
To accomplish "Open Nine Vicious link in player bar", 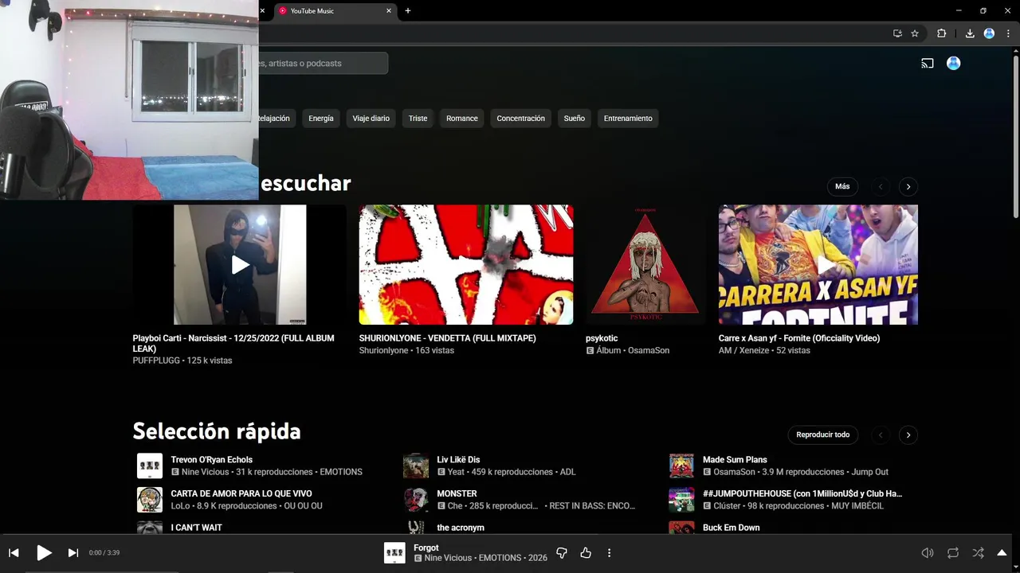I will click(448, 558).
